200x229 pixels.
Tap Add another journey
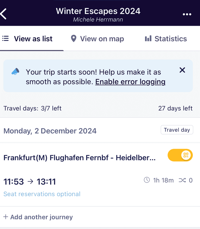pyautogui.click(x=38, y=217)
